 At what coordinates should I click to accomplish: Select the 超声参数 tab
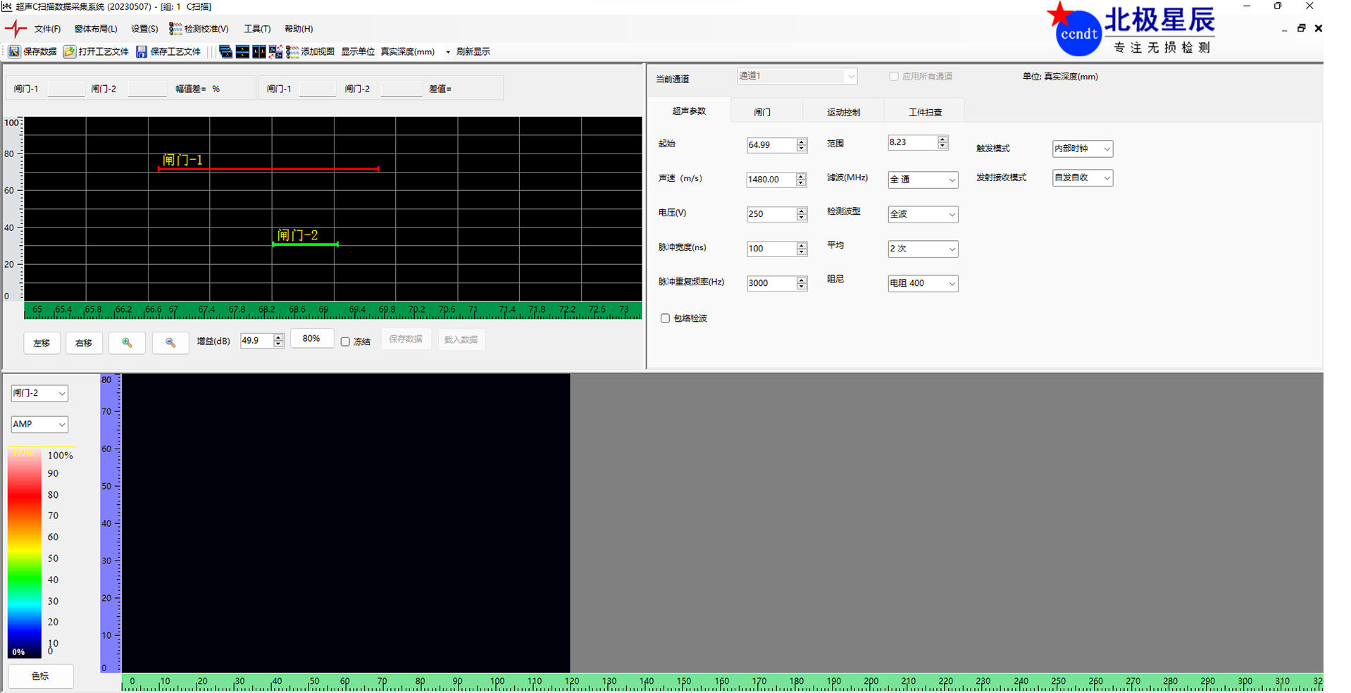[x=689, y=111]
